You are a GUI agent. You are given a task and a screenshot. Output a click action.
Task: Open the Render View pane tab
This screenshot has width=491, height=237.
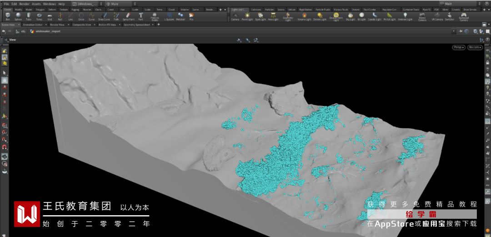coord(57,25)
